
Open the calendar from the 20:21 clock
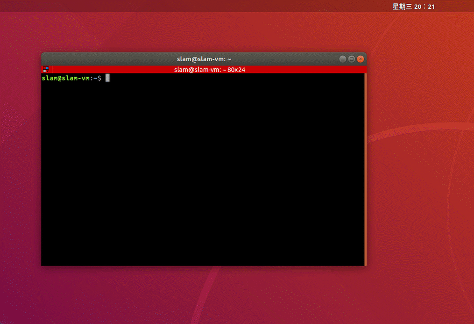tap(414, 7)
